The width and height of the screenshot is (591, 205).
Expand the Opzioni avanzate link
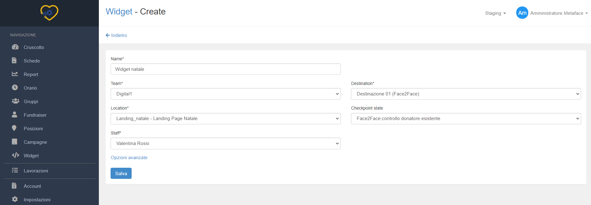[129, 158]
